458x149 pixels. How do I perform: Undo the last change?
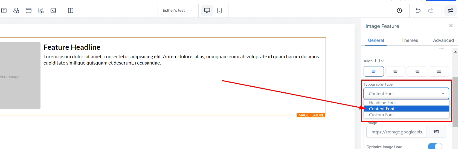(x=418, y=10)
